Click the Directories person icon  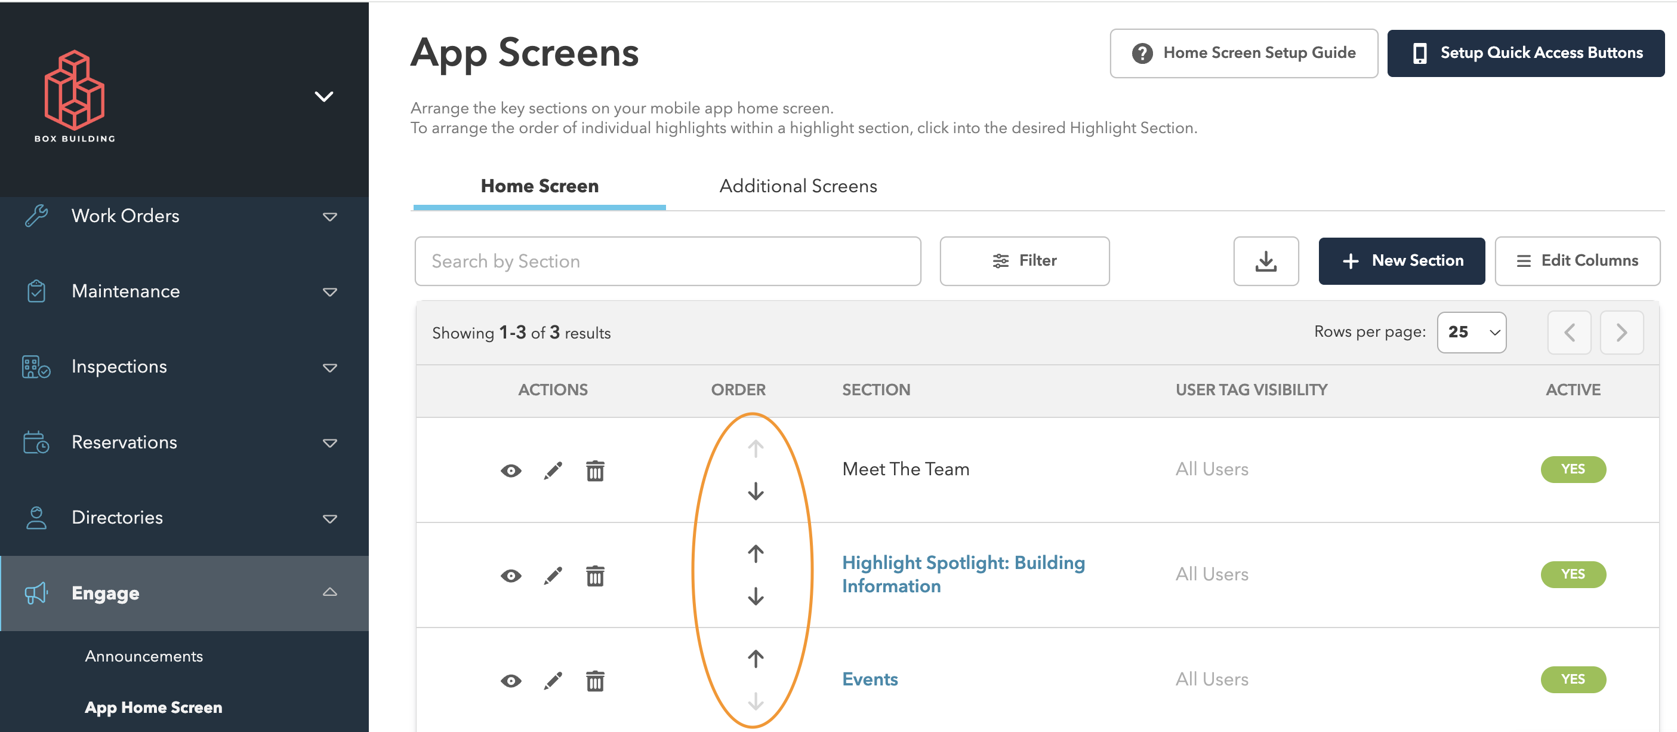(36, 518)
